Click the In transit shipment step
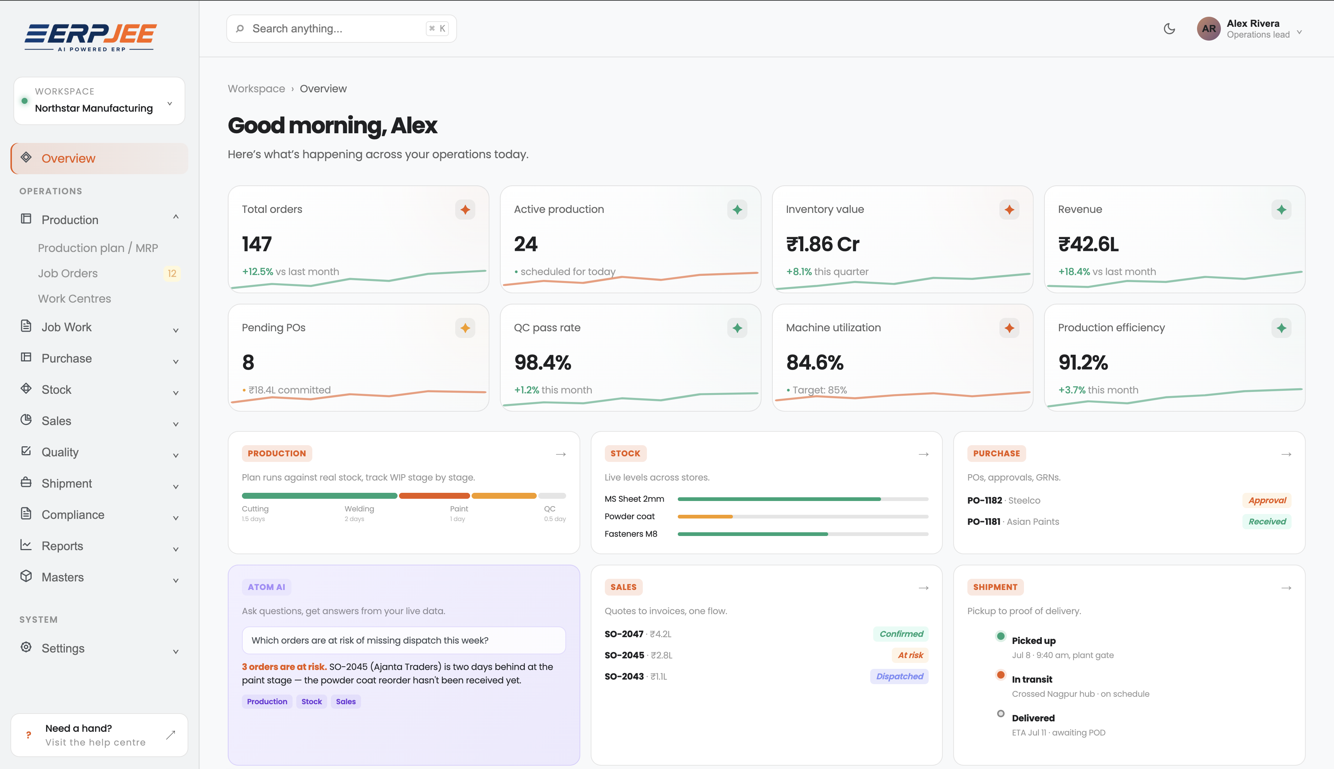The width and height of the screenshot is (1334, 769). (1072, 686)
